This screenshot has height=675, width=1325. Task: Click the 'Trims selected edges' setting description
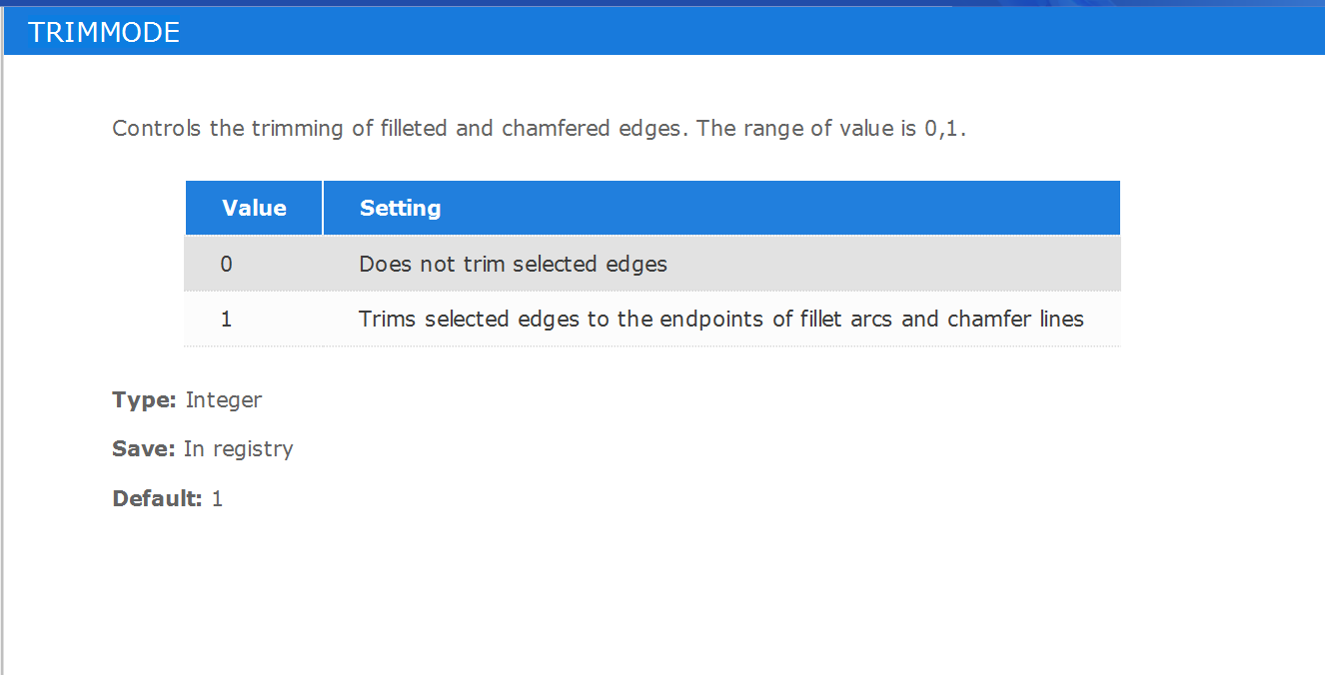(721, 320)
